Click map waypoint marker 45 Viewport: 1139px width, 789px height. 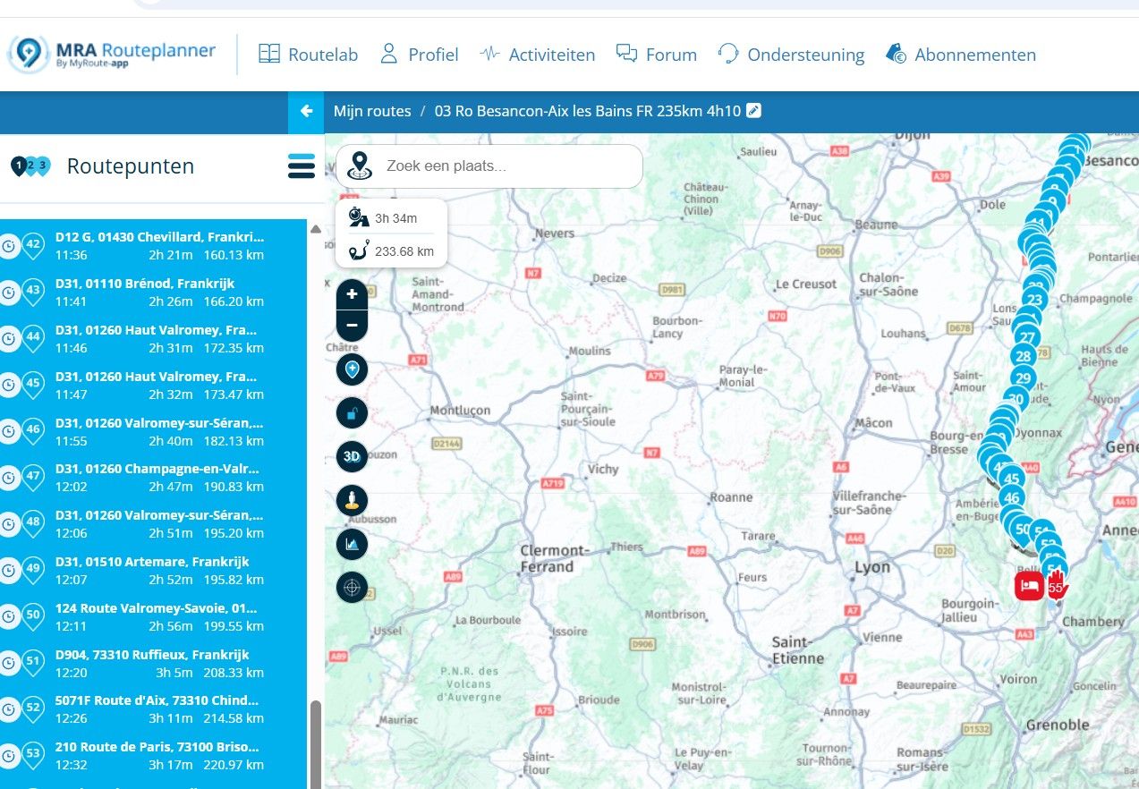[x=1013, y=479]
